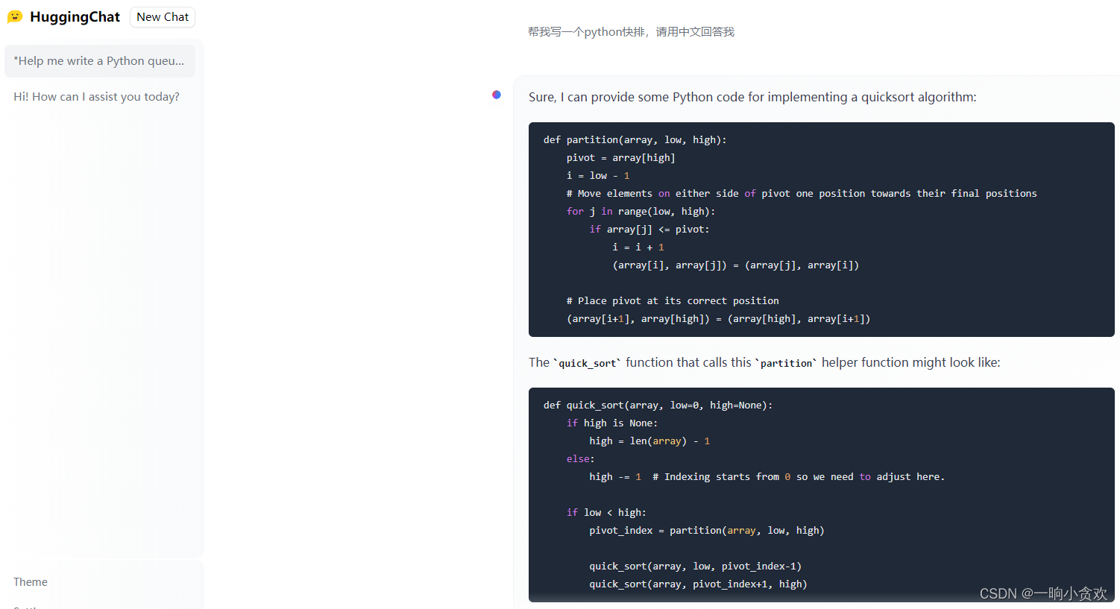Click the line "def quick_sort(array, low=0, high=None):"
The image size is (1120, 609).
(x=658, y=405)
